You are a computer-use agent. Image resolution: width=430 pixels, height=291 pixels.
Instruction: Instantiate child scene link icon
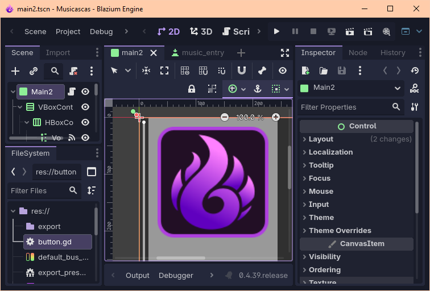pyautogui.click(x=34, y=71)
